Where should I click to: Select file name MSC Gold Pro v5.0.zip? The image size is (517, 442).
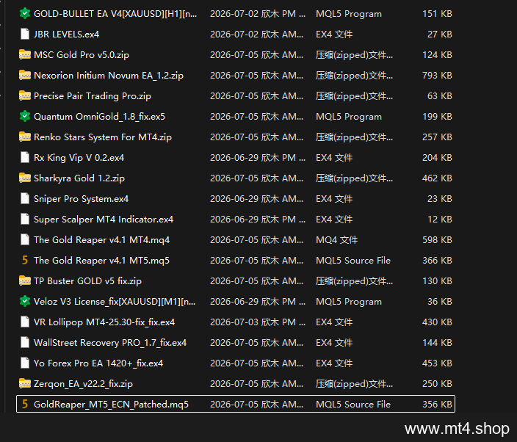(x=82, y=55)
